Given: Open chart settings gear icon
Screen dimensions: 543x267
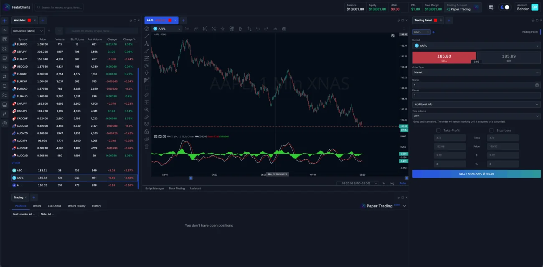Looking at the screenshot, I should click(147, 29).
